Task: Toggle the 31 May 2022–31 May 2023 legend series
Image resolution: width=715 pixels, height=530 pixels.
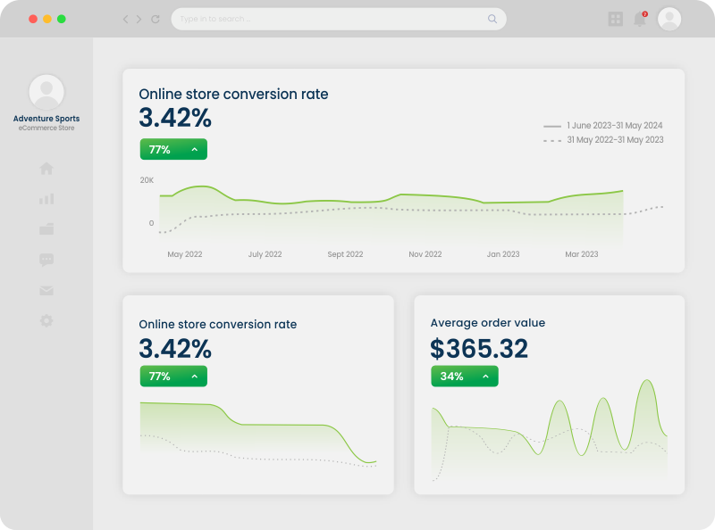Action: tap(603, 140)
